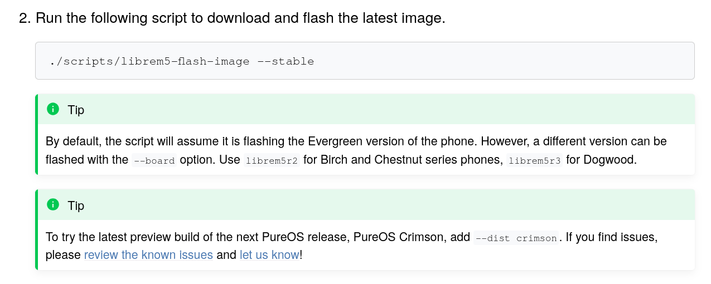Click the librem5-flash-image command code block
The width and height of the screenshot is (711, 284).
click(x=365, y=61)
